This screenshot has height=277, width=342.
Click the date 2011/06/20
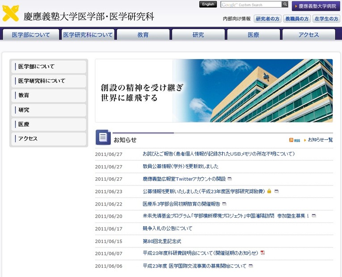click(109, 216)
